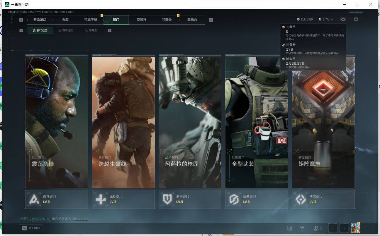The height and width of the screenshot is (236, 380).
Task: Click the 医疗部门 cross icon
Action: click(x=101, y=199)
